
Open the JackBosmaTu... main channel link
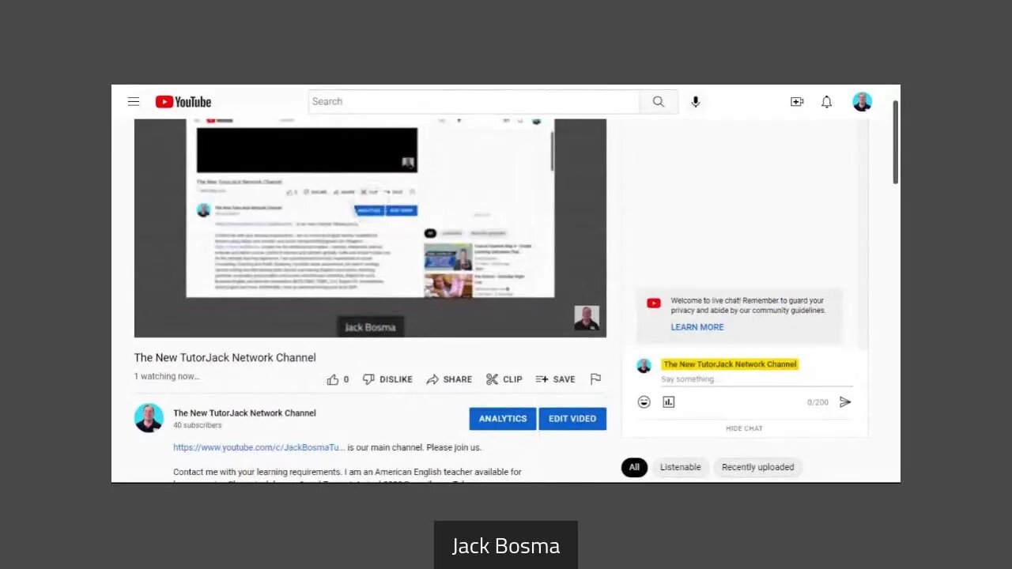tap(259, 447)
